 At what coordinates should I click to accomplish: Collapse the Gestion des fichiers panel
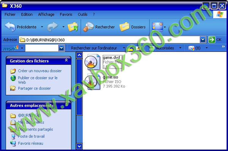click(66, 60)
